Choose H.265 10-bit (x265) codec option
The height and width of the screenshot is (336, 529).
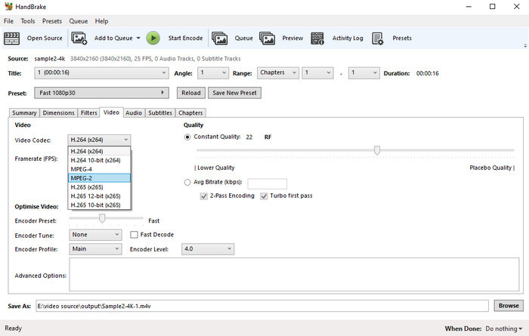point(99,205)
